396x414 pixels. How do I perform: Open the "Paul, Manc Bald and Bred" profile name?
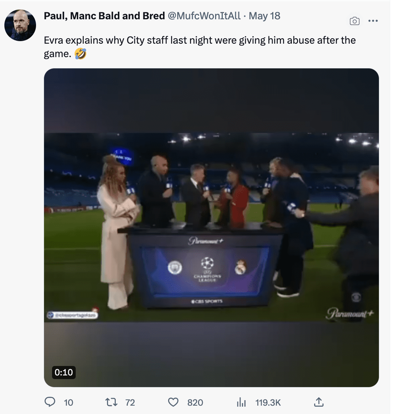[104, 16]
